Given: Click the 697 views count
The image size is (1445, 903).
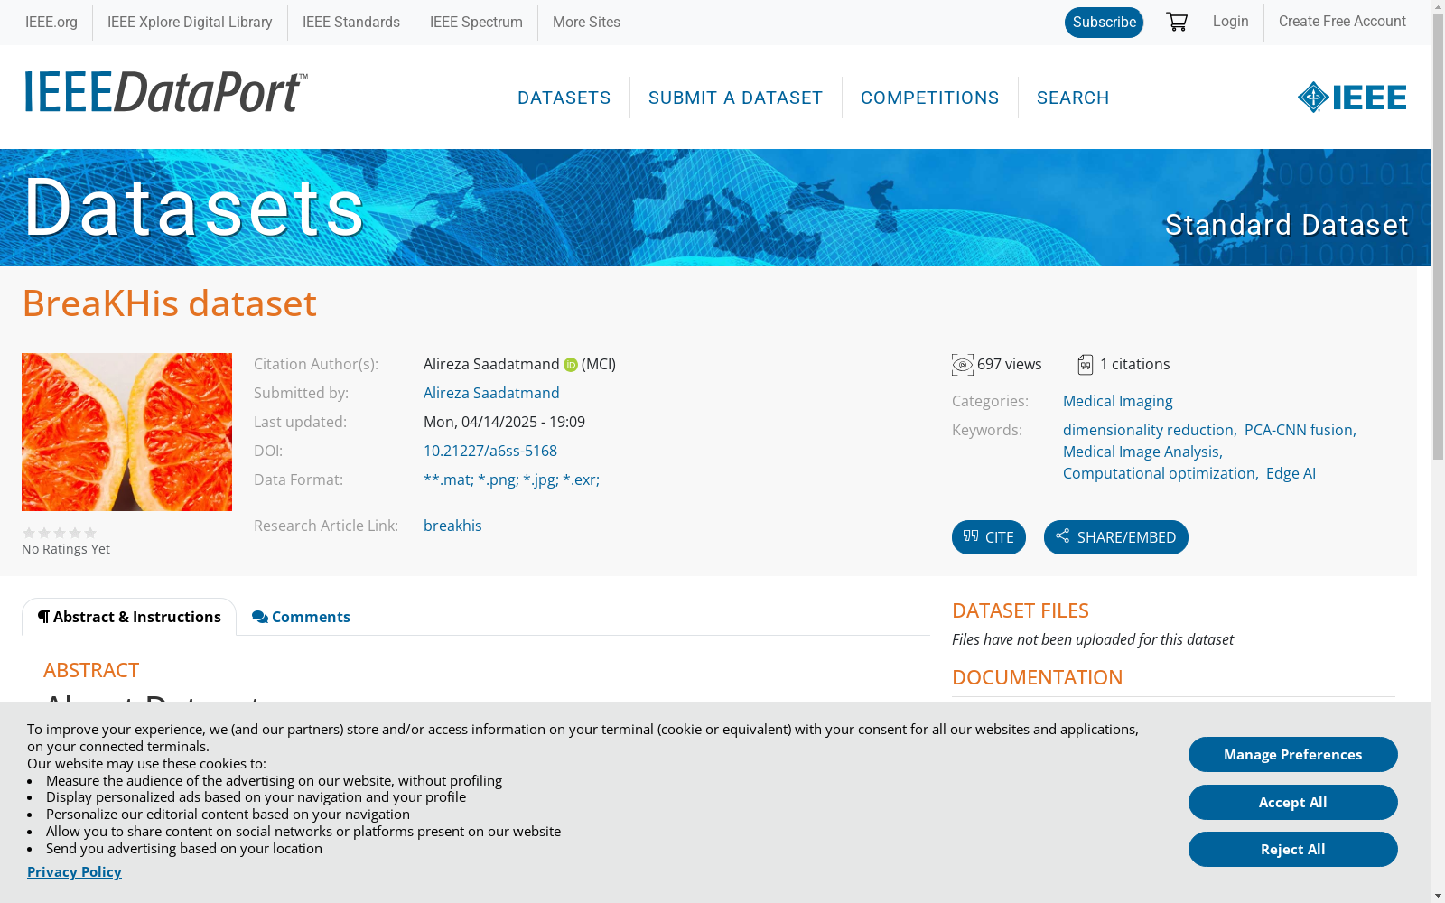Looking at the screenshot, I should 1009,364.
